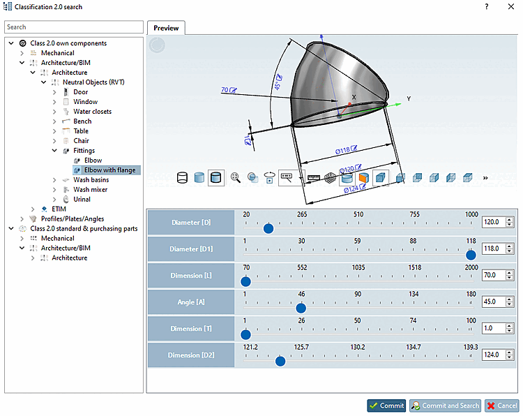Select the shaded cylinder display mode icon

pyautogui.click(x=199, y=178)
